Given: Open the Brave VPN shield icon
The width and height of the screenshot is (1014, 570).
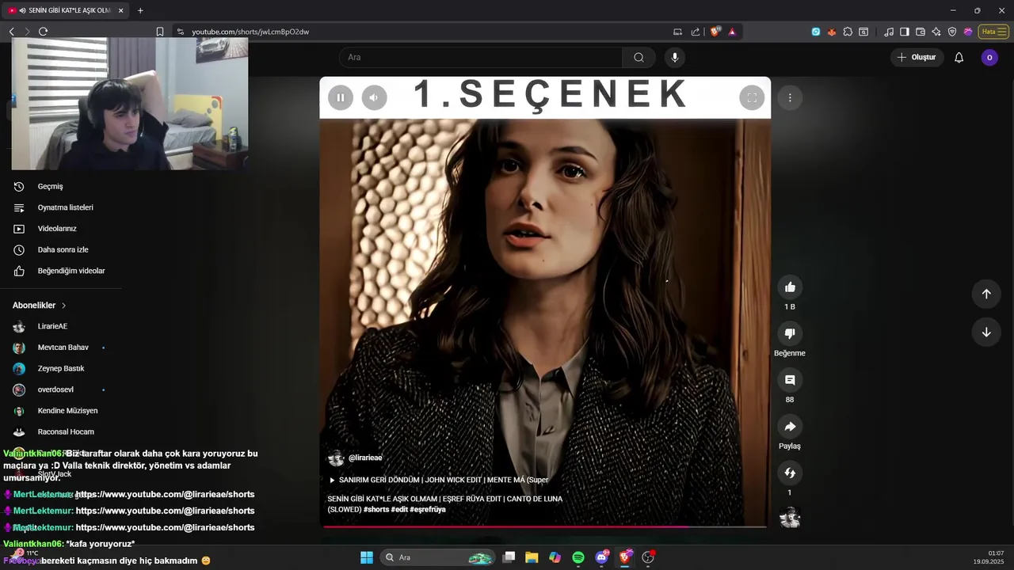Looking at the screenshot, I should (952, 32).
